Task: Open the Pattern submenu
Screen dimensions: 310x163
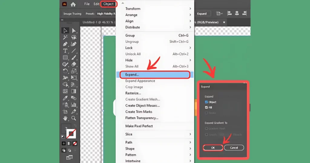Action: click(x=155, y=155)
